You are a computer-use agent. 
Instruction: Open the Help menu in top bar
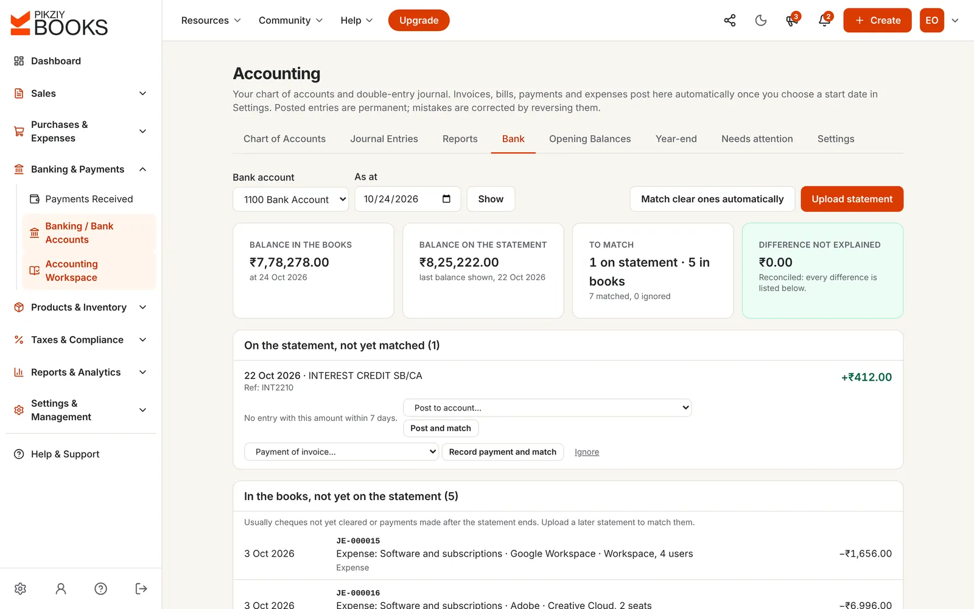(x=356, y=20)
